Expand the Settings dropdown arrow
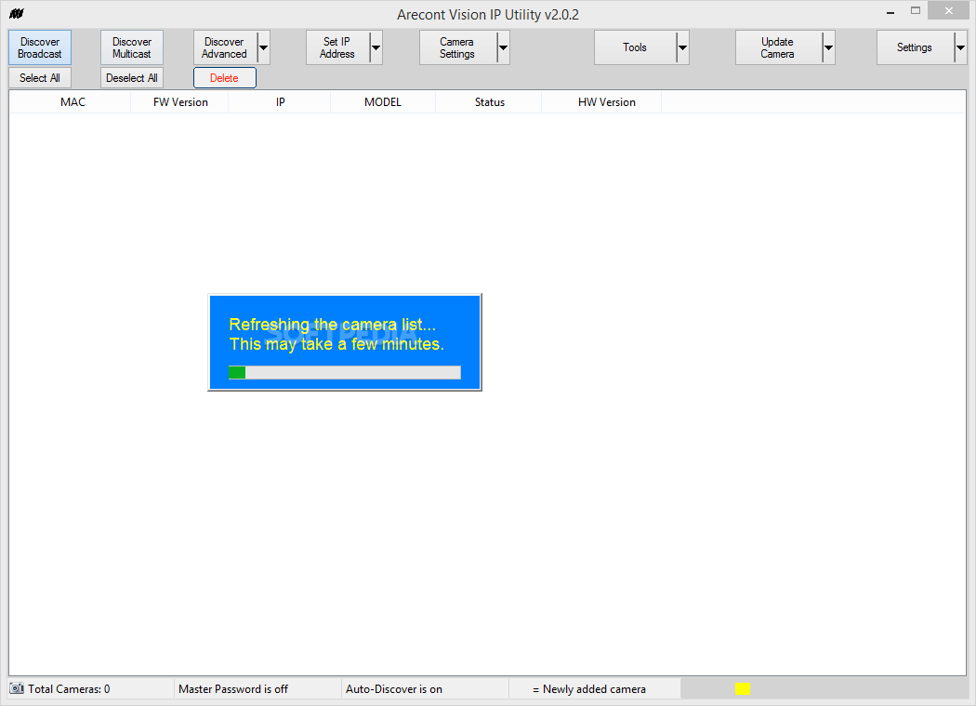The height and width of the screenshot is (706, 976). (960, 47)
